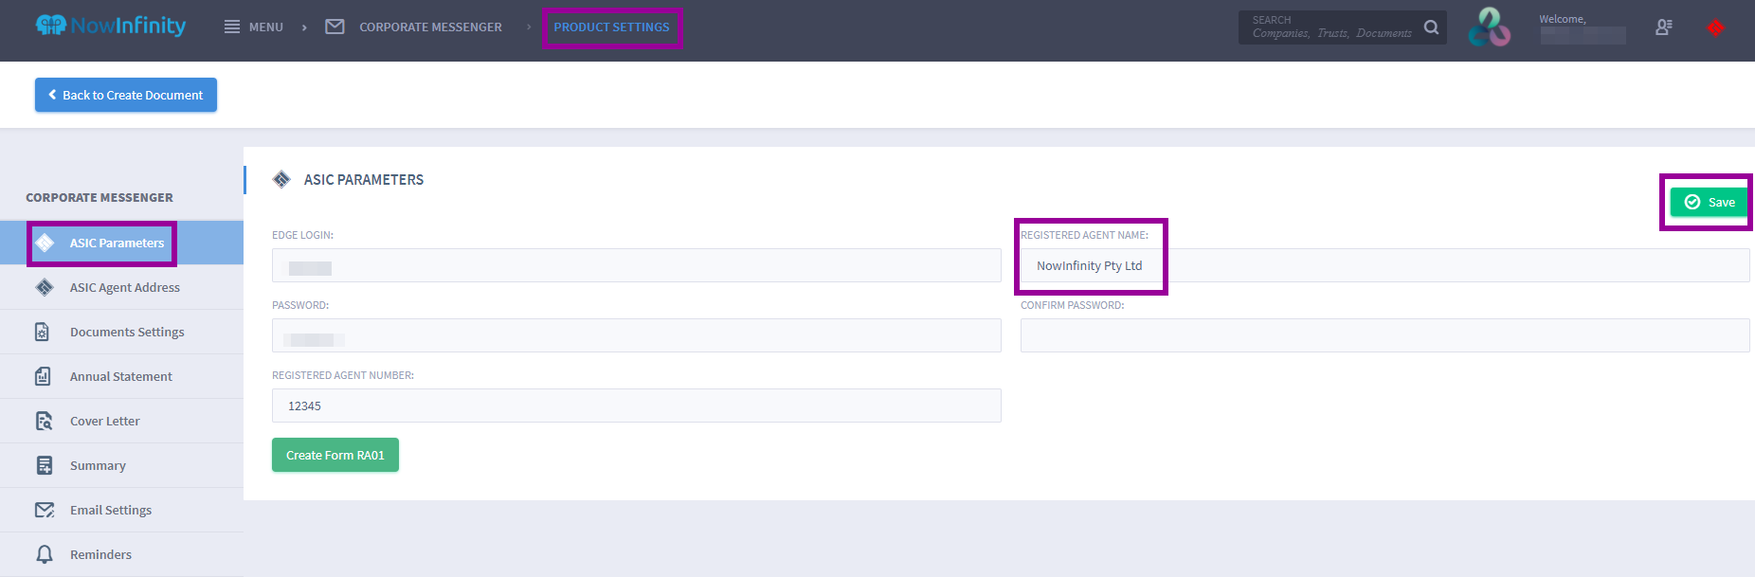Click the Welcome user name
This screenshot has width=1755, height=577.
(x=1583, y=35)
